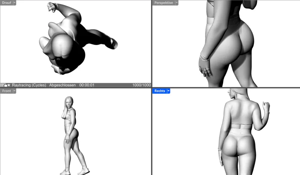Open the Rechts viewport dropdown arrow

point(168,91)
